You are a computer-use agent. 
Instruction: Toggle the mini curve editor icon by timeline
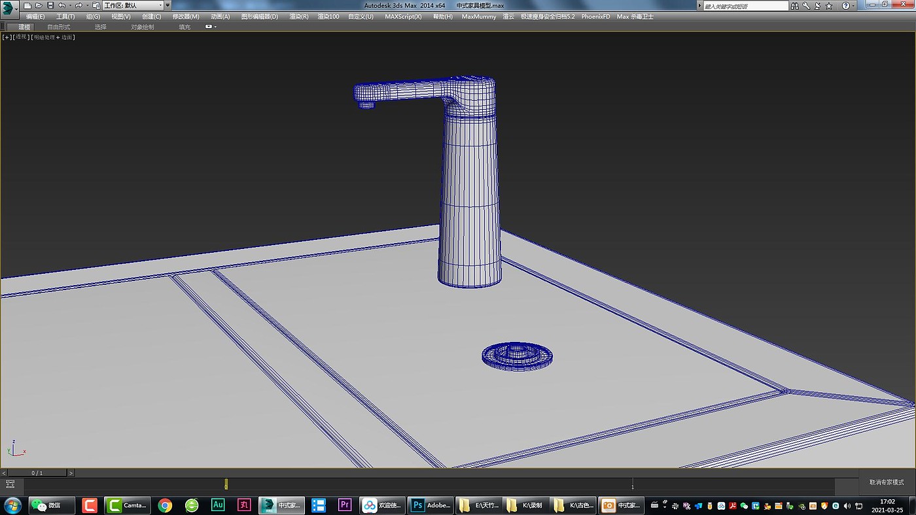tap(10, 484)
